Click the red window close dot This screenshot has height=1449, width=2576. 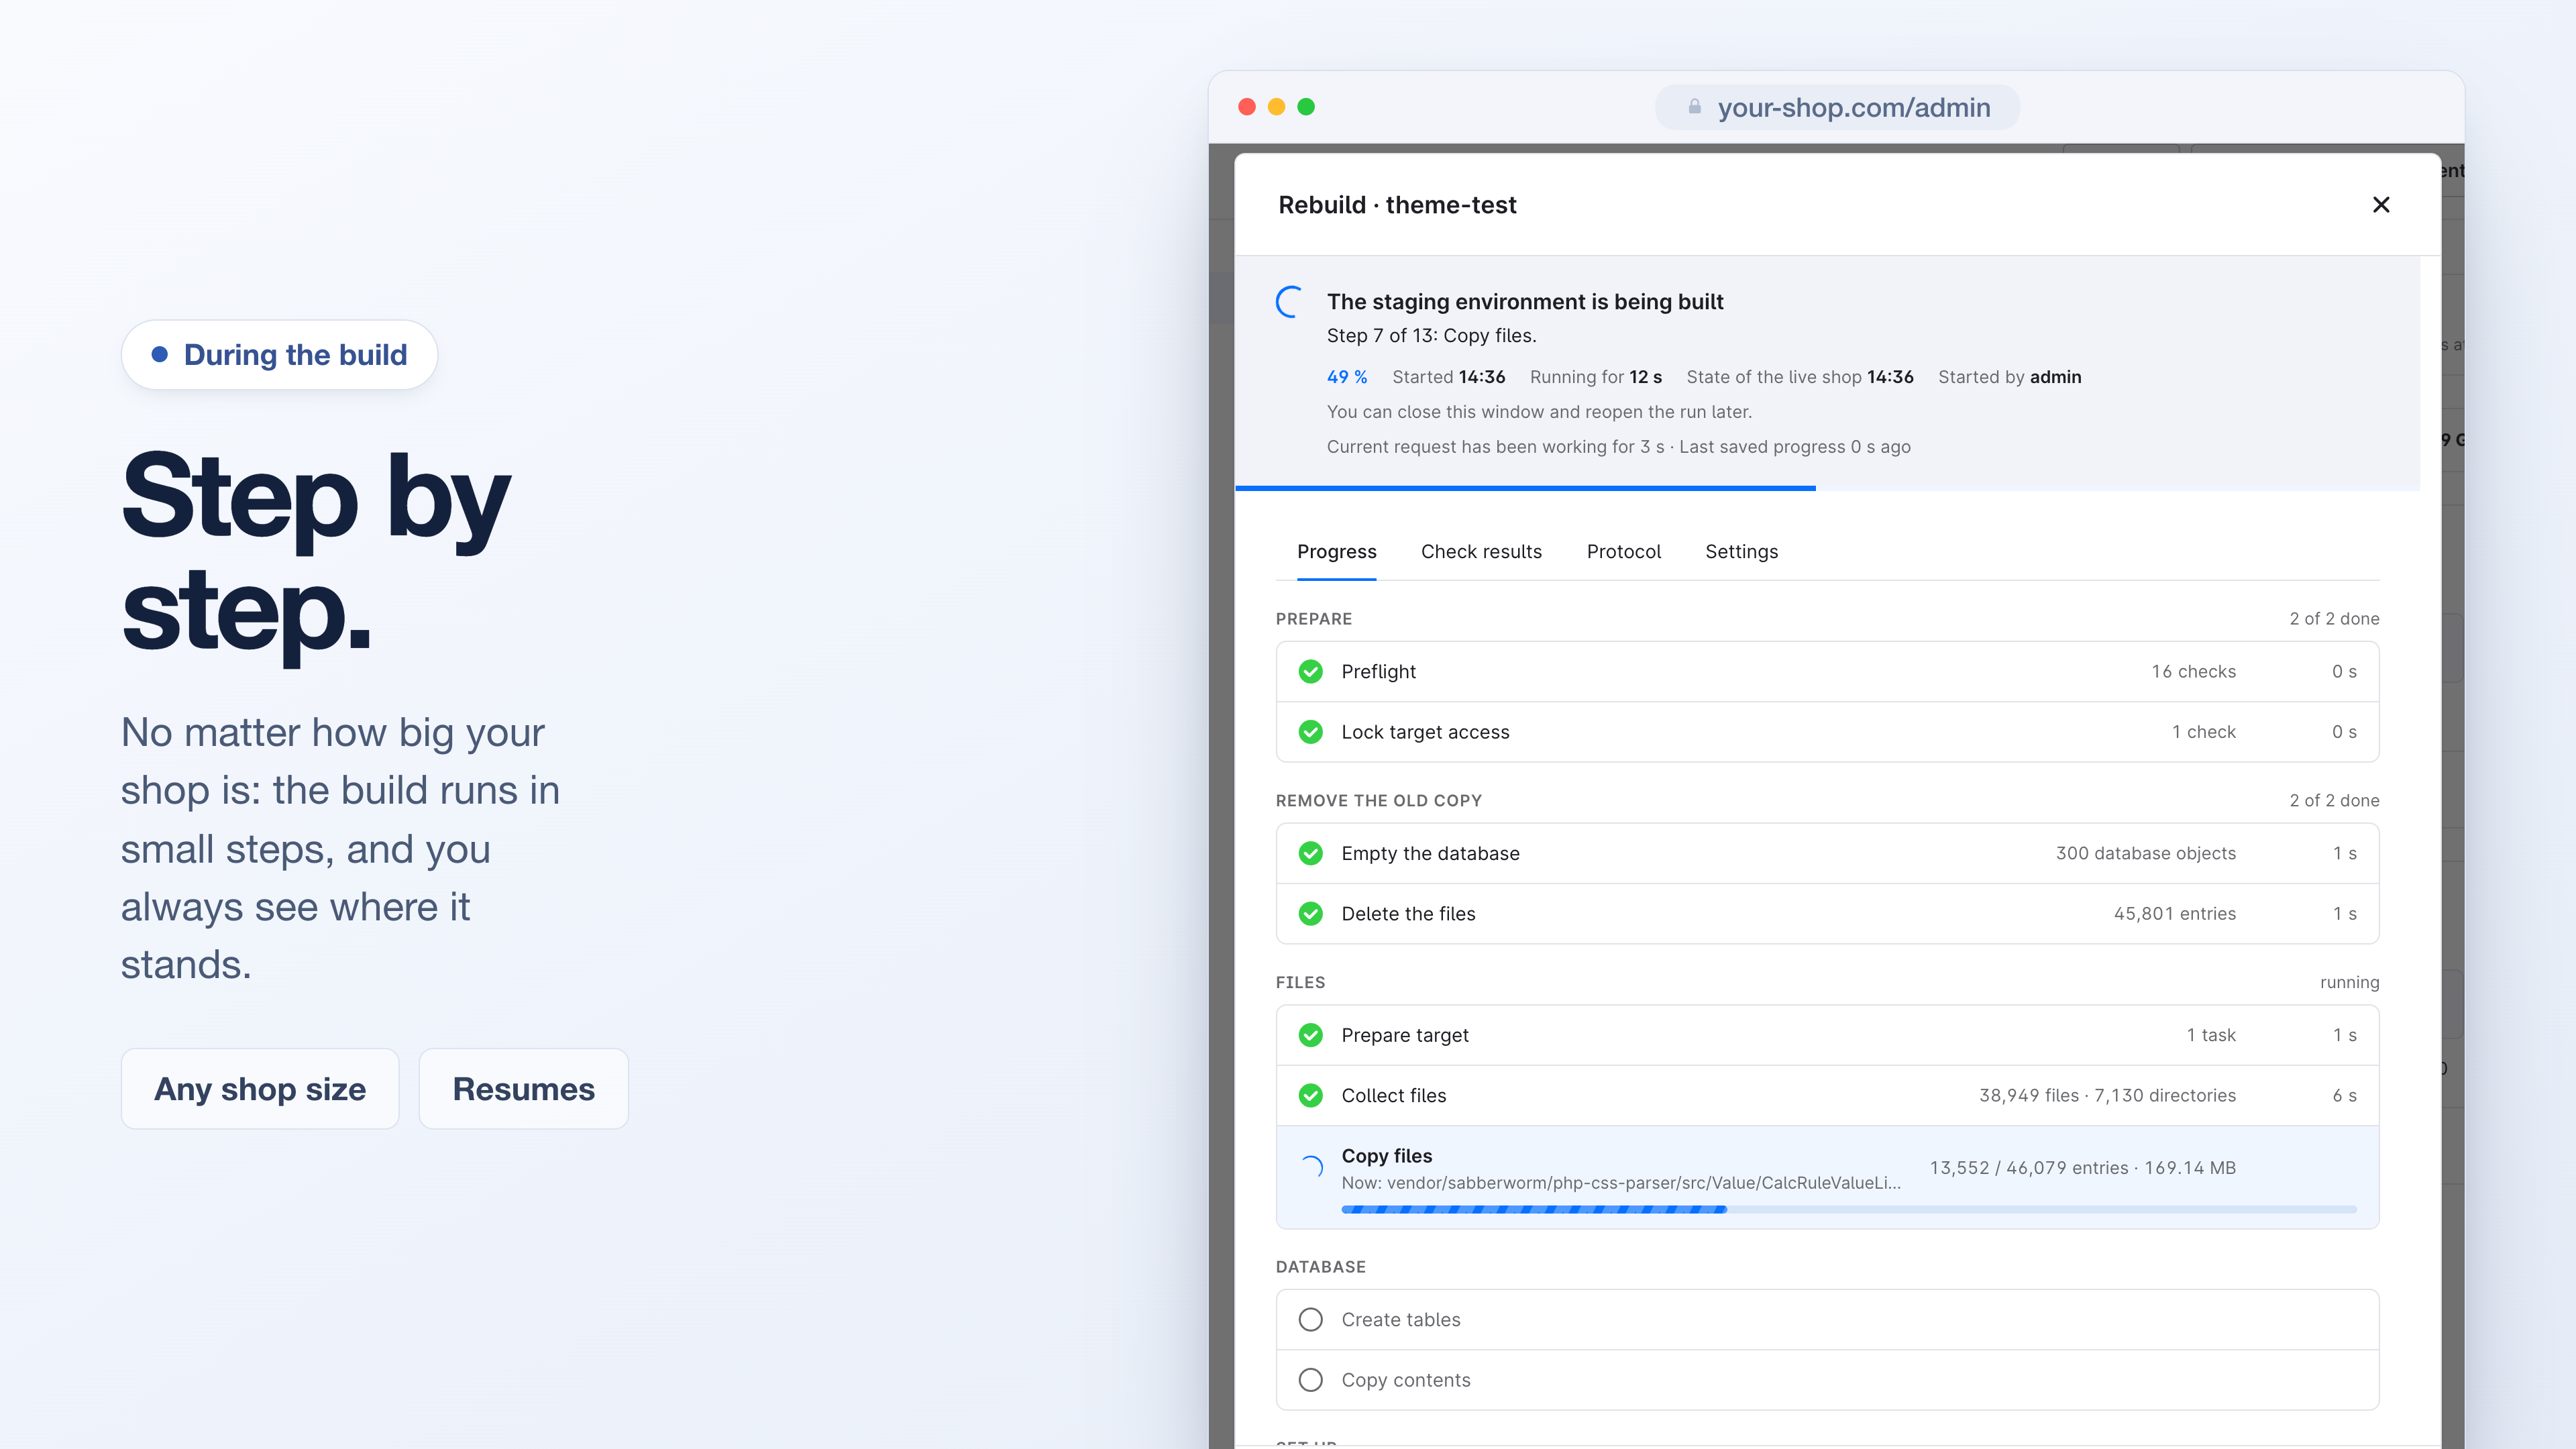point(1247,107)
